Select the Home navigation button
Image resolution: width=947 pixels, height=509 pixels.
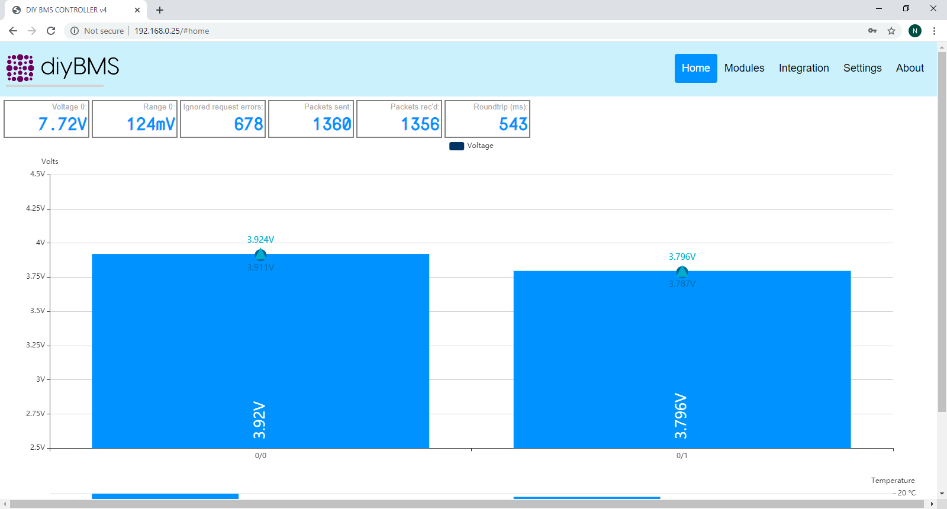[x=695, y=68]
